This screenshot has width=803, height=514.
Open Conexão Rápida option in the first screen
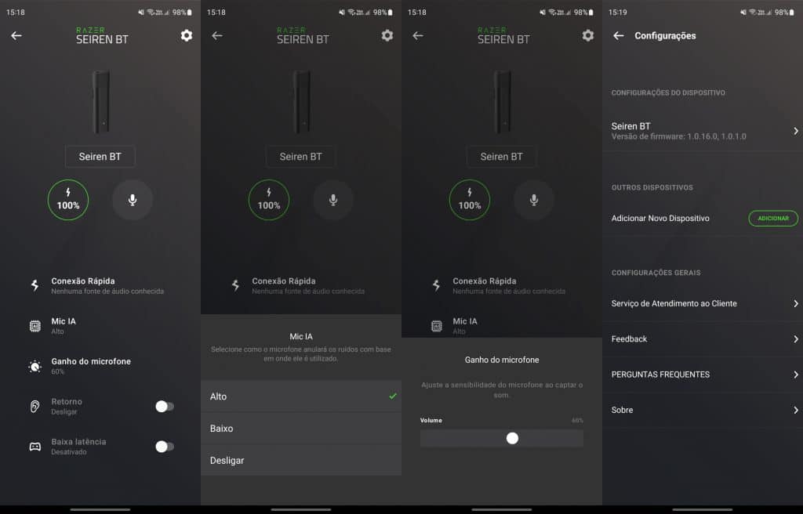[100, 286]
